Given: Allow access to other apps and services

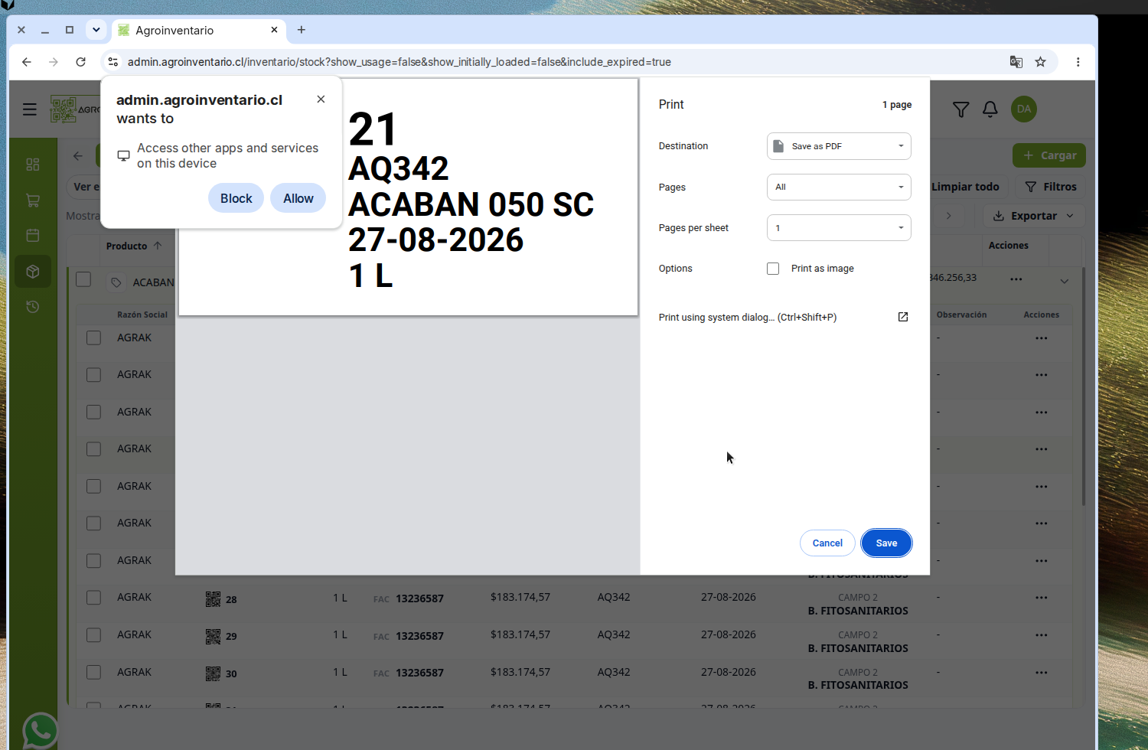Looking at the screenshot, I should (298, 198).
